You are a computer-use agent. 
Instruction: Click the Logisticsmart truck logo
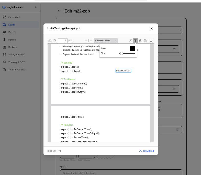click(x=4, y=7)
